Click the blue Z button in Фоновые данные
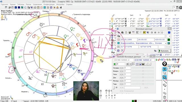Screen dimensions: 182x102 tap(169, 33)
